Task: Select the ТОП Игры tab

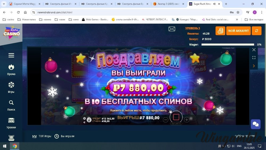Action: pyautogui.click(x=42, y=136)
